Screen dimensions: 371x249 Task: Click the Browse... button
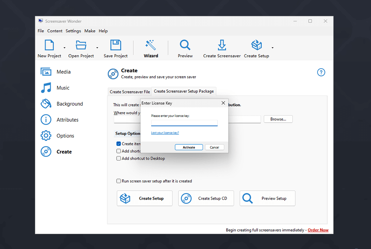coord(278,119)
